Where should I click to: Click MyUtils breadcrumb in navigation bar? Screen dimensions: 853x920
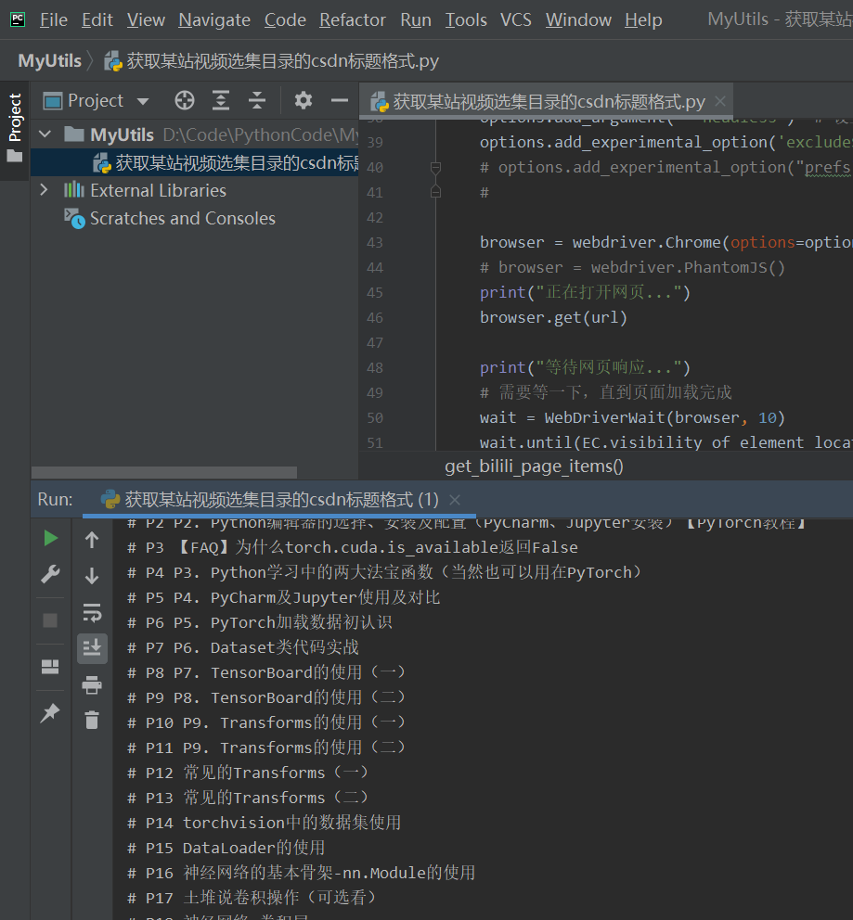[x=49, y=61]
